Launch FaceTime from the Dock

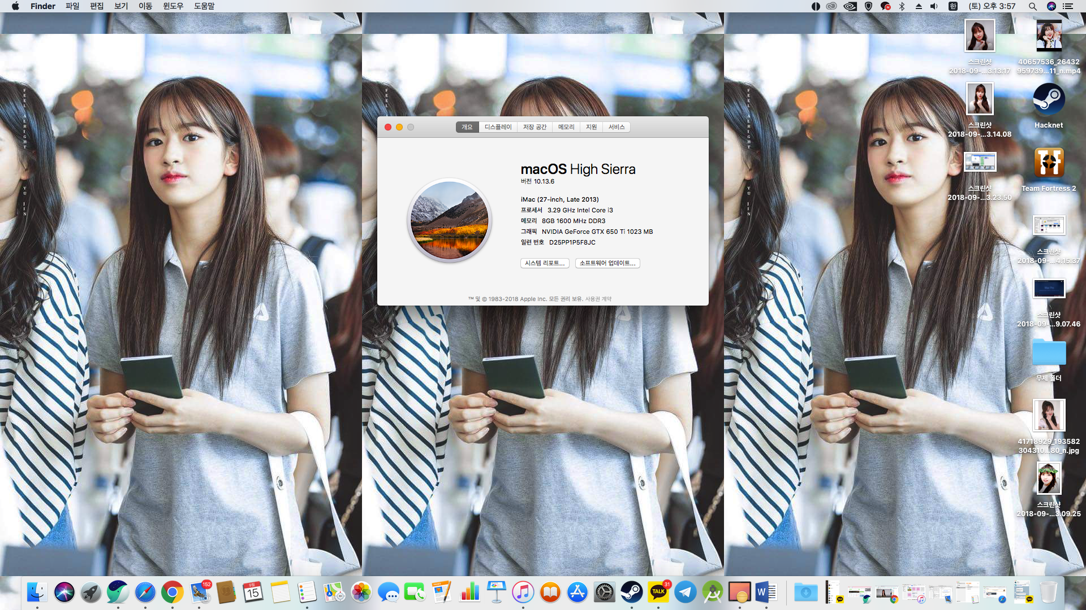pyautogui.click(x=415, y=592)
